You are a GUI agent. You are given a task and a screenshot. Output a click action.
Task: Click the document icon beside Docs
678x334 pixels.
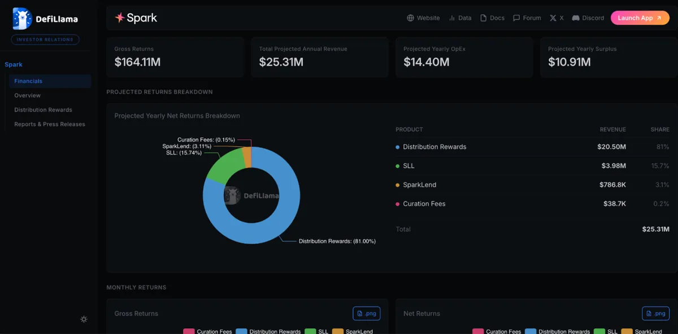click(x=484, y=18)
